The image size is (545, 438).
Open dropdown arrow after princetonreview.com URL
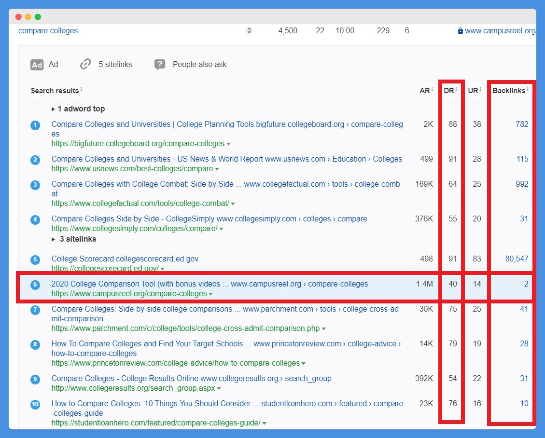tap(304, 364)
